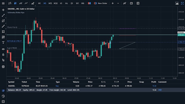
Task: Sort by Type column header
Action: click(58, 82)
